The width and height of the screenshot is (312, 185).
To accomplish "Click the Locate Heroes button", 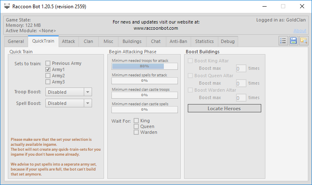I will click(x=225, y=108).
